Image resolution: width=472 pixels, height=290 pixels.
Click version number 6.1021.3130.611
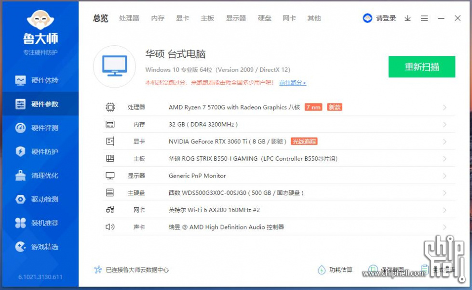(40, 277)
